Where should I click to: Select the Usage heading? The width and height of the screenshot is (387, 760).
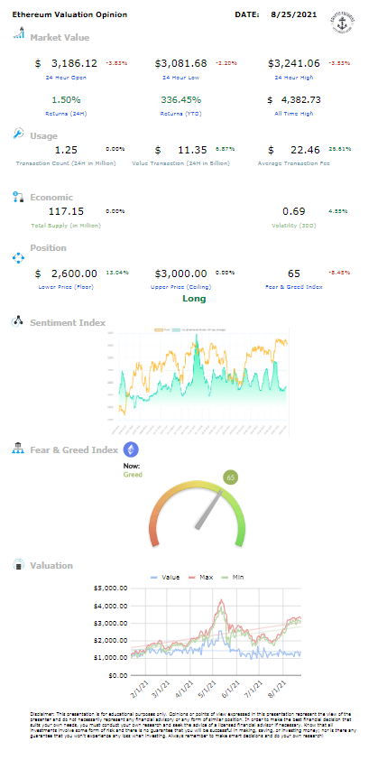pyautogui.click(x=43, y=136)
